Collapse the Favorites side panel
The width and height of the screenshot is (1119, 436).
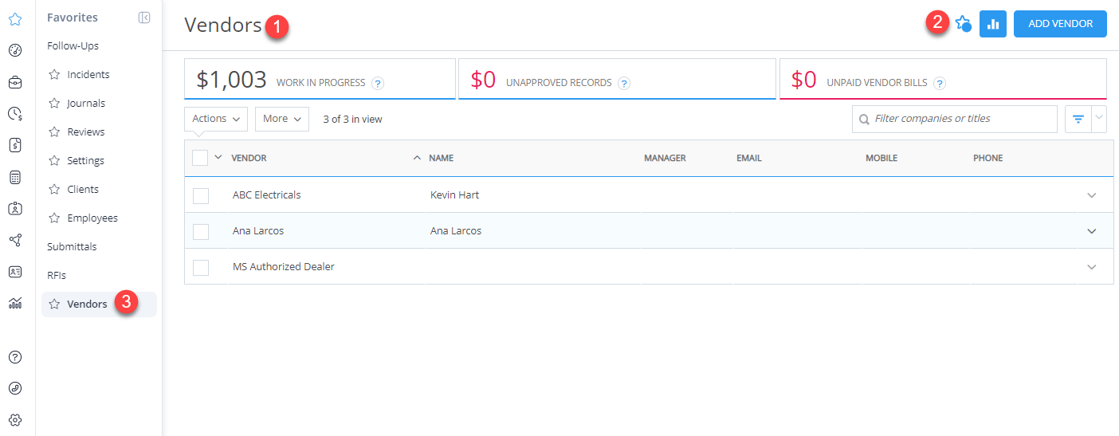pos(144,18)
